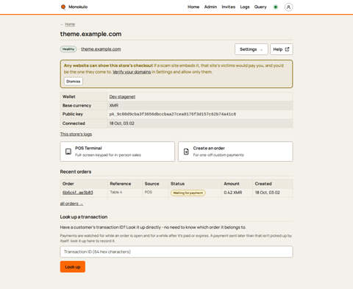353x289 pixels.
Task: View this store's logs link
Action: coord(76,134)
